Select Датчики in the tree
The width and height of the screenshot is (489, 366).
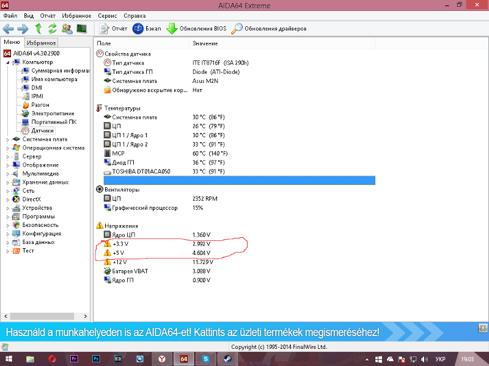tap(42, 131)
